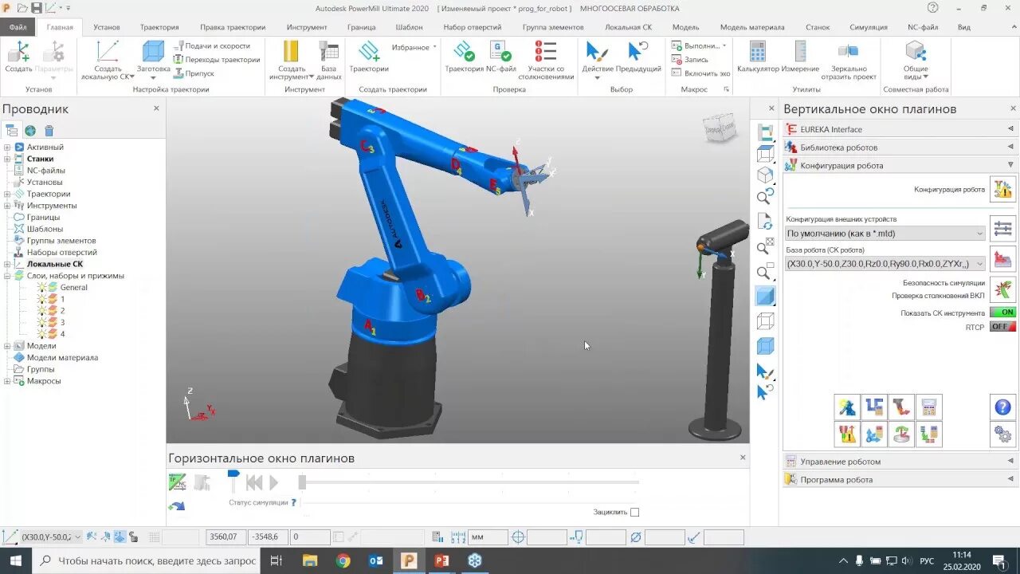Image resolution: width=1020 pixels, height=574 pixels.
Task: Toggle visibility bulb of layer 1
Action: click(x=41, y=299)
